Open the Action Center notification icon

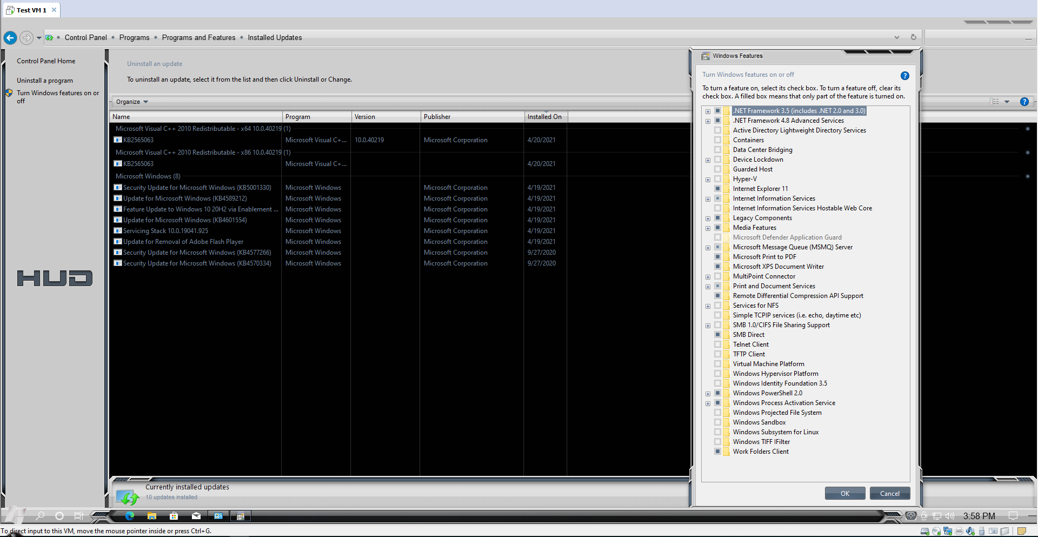point(1013,516)
